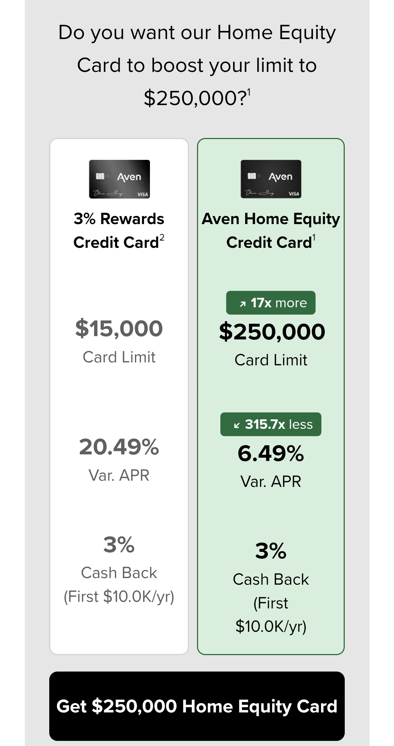Select the Aven Home Equity card image
The height and width of the screenshot is (746, 394).
point(271,179)
